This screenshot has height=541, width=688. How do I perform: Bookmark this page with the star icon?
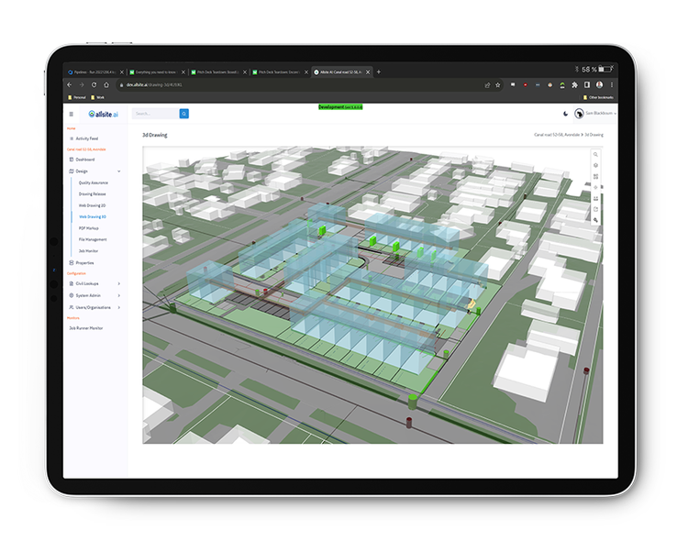(497, 85)
